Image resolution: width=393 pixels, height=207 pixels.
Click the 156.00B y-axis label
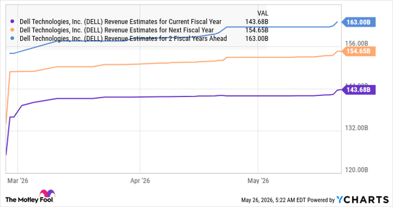[x=357, y=44]
